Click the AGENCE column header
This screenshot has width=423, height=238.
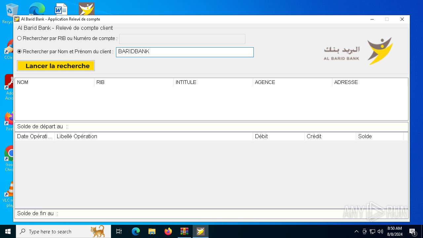click(x=292, y=82)
